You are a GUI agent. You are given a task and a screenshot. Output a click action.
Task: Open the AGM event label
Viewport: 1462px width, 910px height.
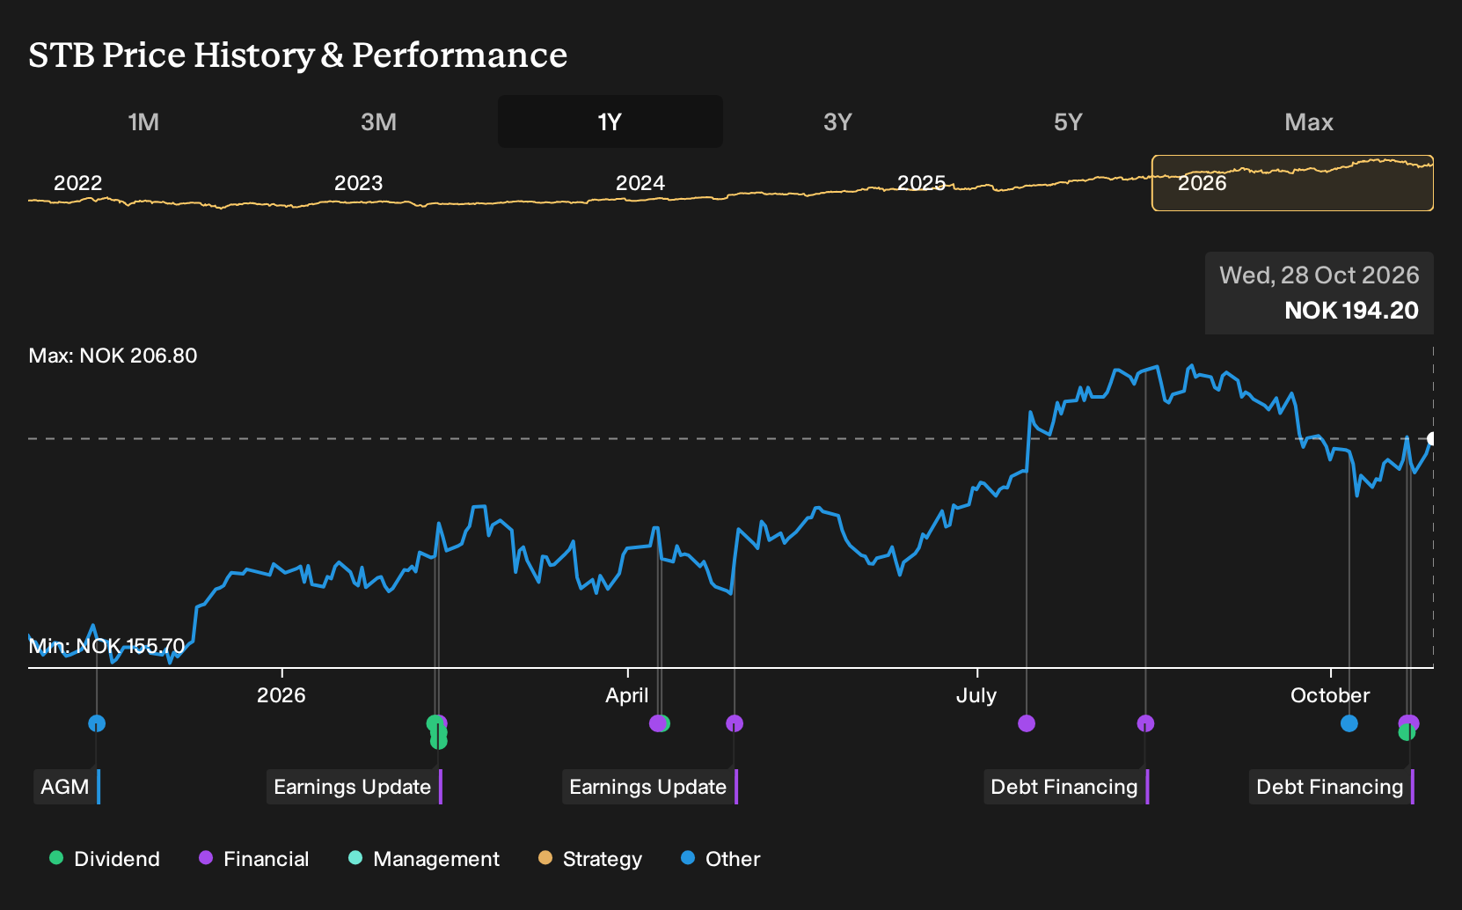pyautogui.click(x=66, y=787)
